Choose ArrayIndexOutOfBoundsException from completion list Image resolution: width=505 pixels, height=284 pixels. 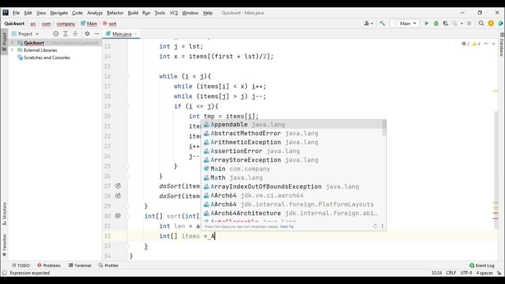[x=294, y=187]
